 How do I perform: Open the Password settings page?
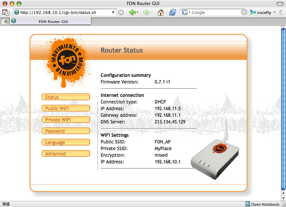click(66, 131)
